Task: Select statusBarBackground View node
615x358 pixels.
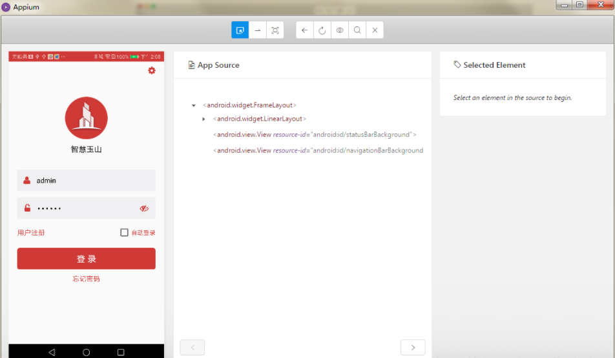Action: (315, 134)
